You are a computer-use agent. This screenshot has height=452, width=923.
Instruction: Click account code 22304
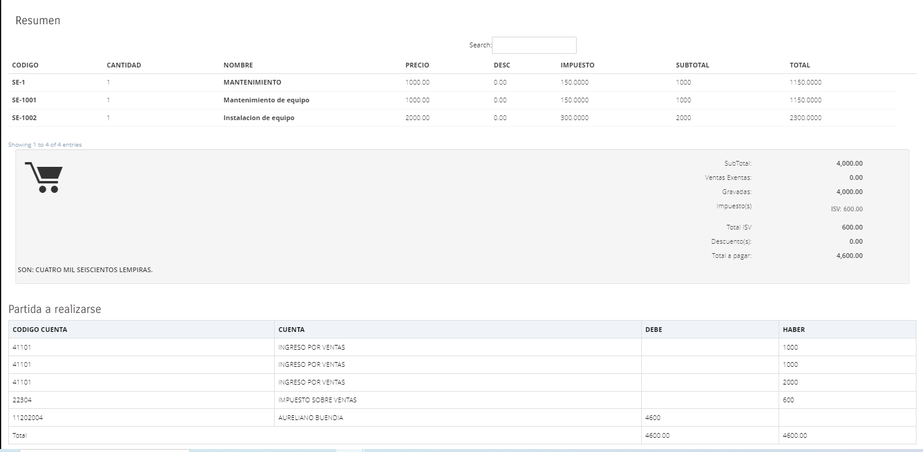pyautogui.click(x=21, y=400)
